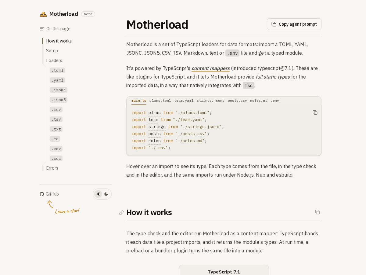
Task: Jump to .txt loader in sidebar
Action: (56, 129)
